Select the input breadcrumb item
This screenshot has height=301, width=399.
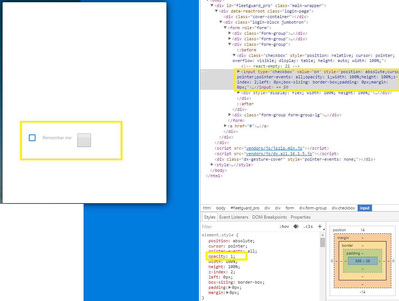pyautogui.click(x=365, y=208)
